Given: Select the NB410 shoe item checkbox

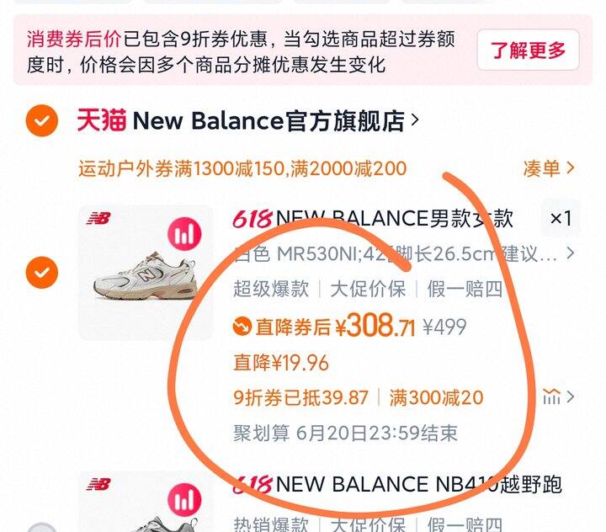Looking at the screenshot, I should [x=42, y=528].
